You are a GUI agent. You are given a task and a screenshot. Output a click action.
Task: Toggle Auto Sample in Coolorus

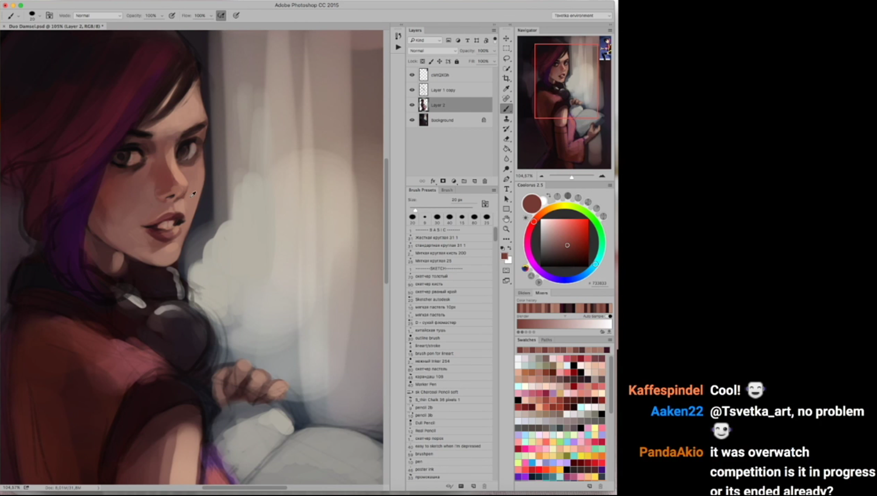[x=610, y=316]
